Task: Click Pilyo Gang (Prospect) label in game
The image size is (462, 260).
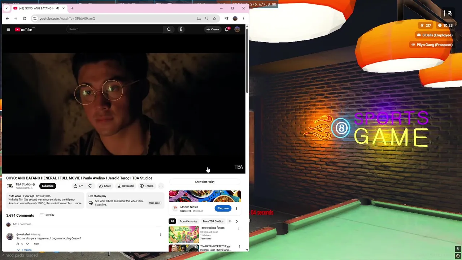Action: (431, 45)
